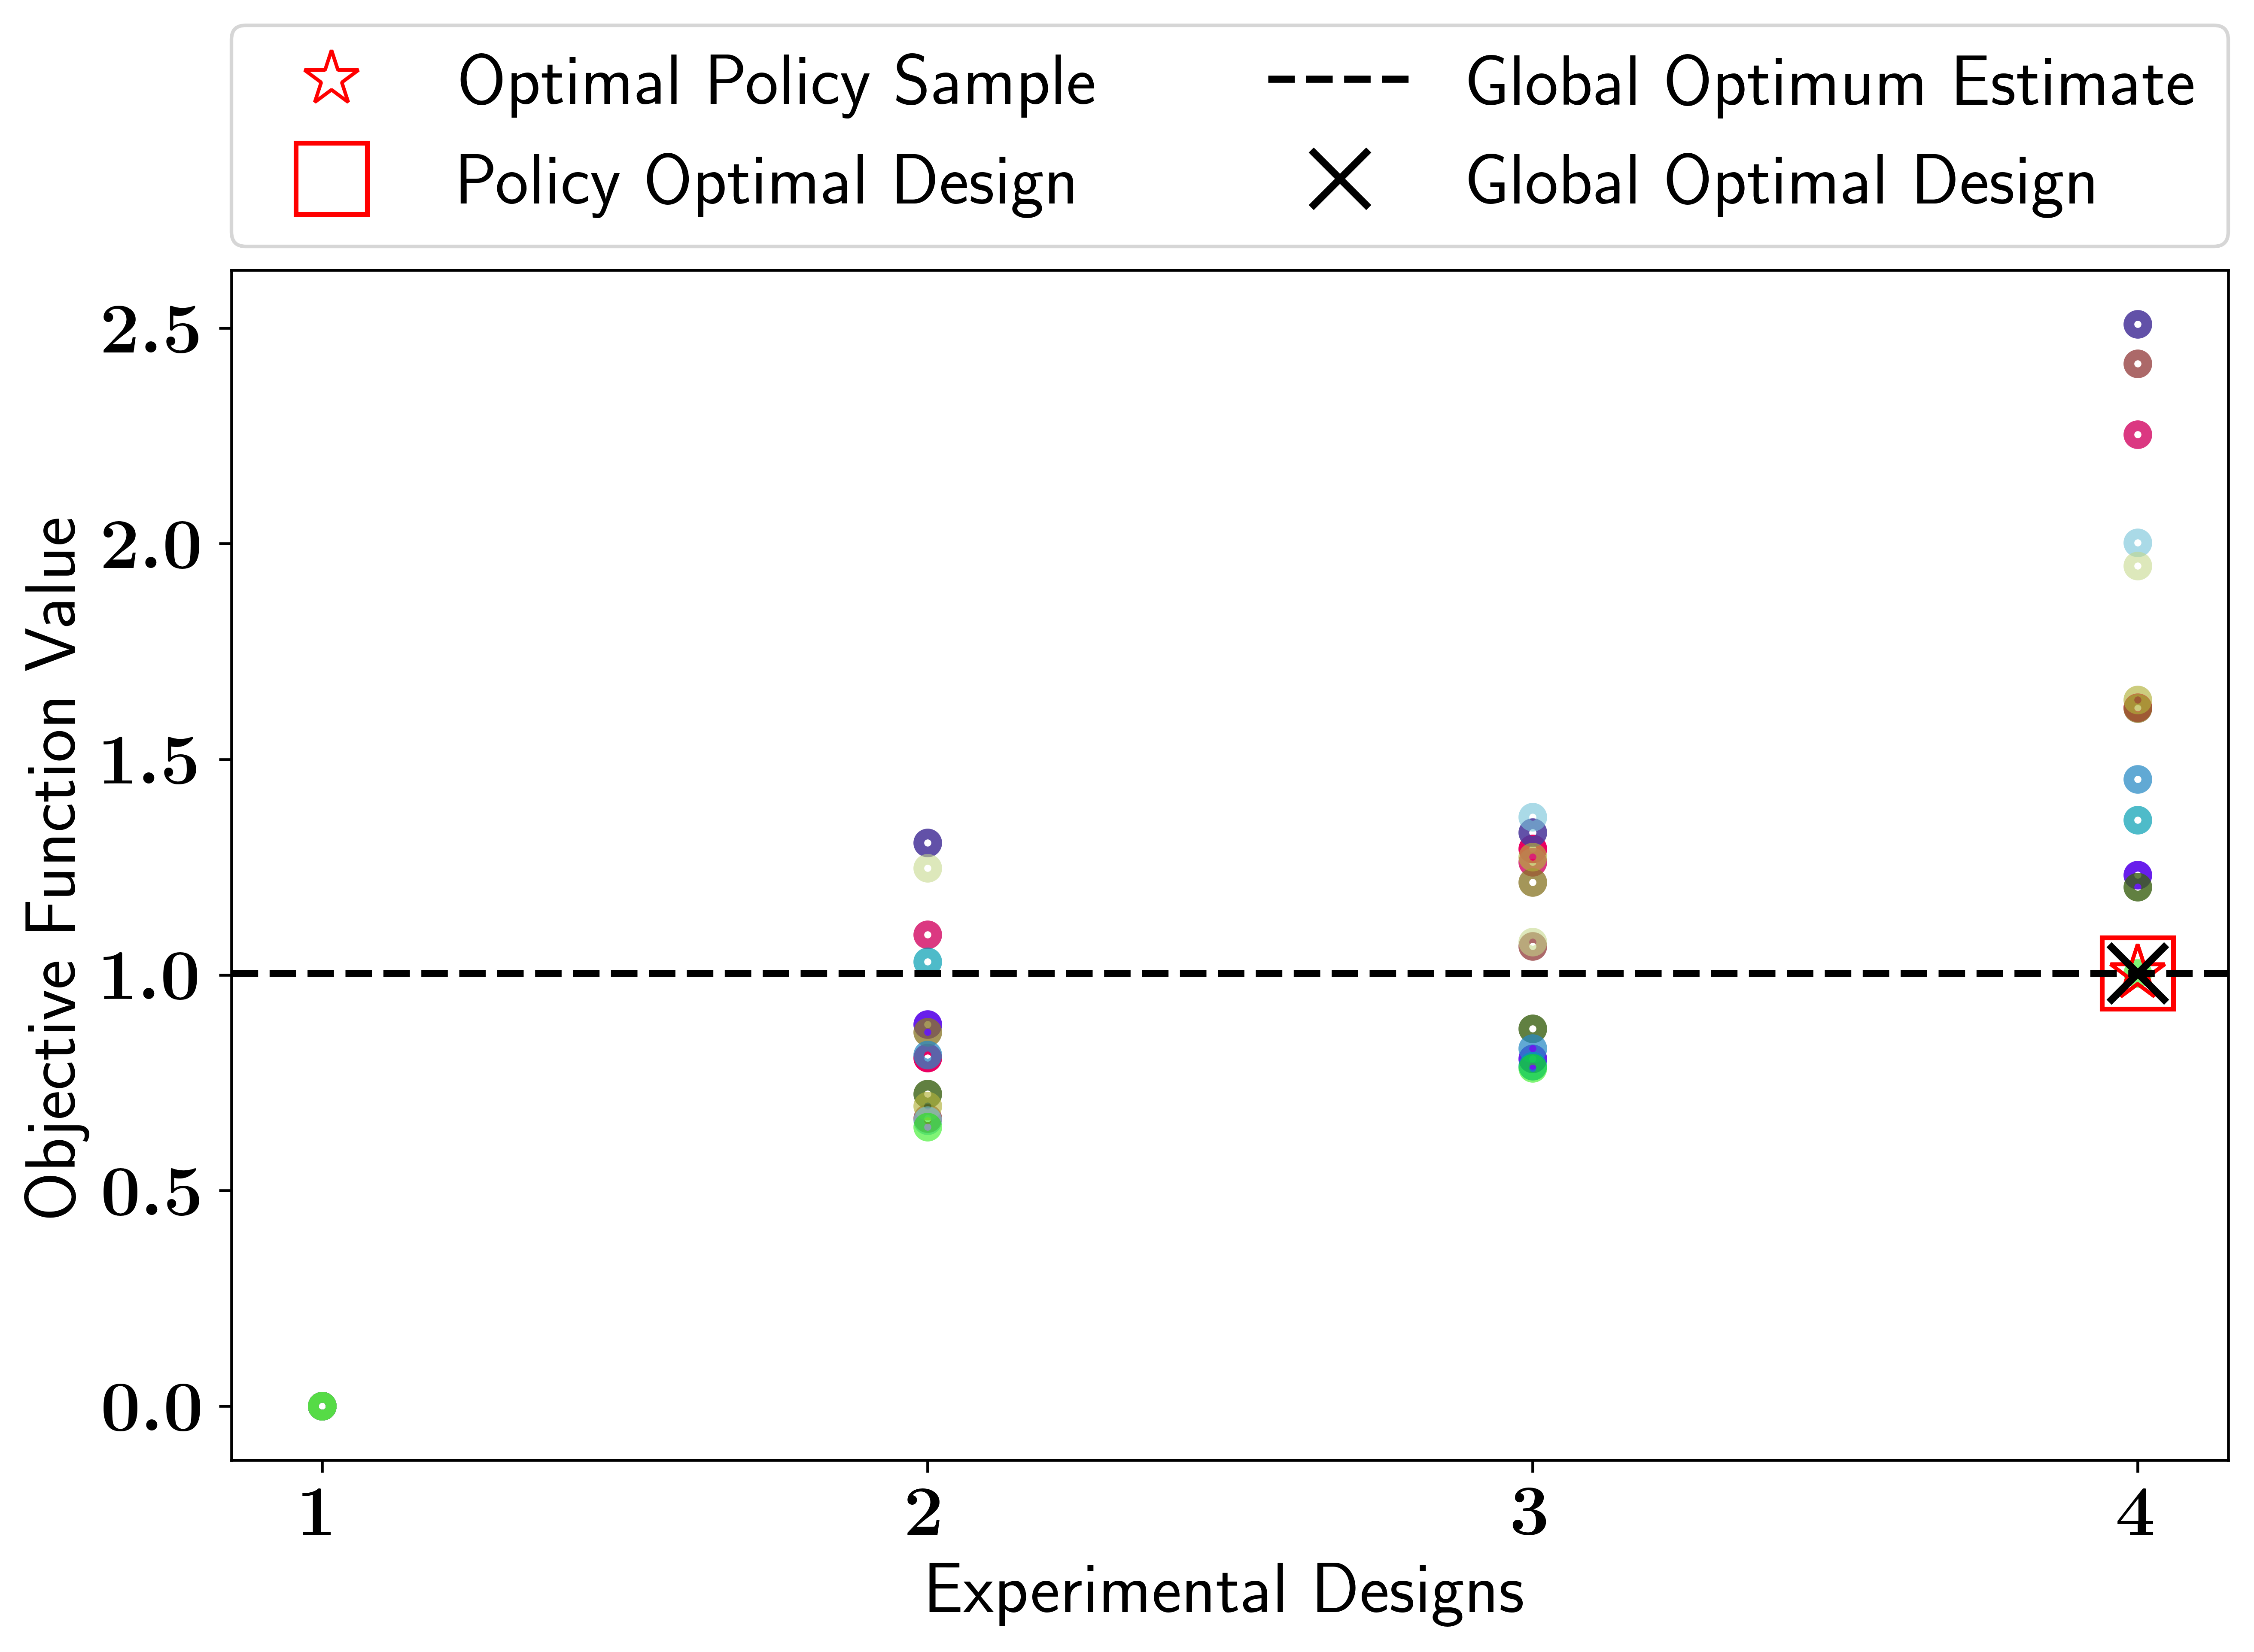Select the topmost purple point at design 4
Image resolution: width=2254 pixels, height=1652 pixels.
point(2137,324)
